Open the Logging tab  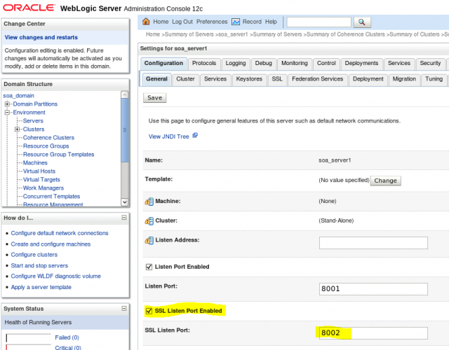click(236, 63)
